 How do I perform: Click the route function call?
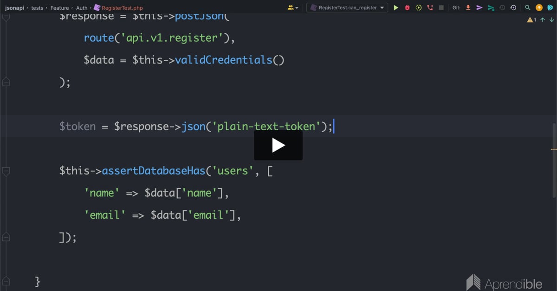click(x=99, y=38)
